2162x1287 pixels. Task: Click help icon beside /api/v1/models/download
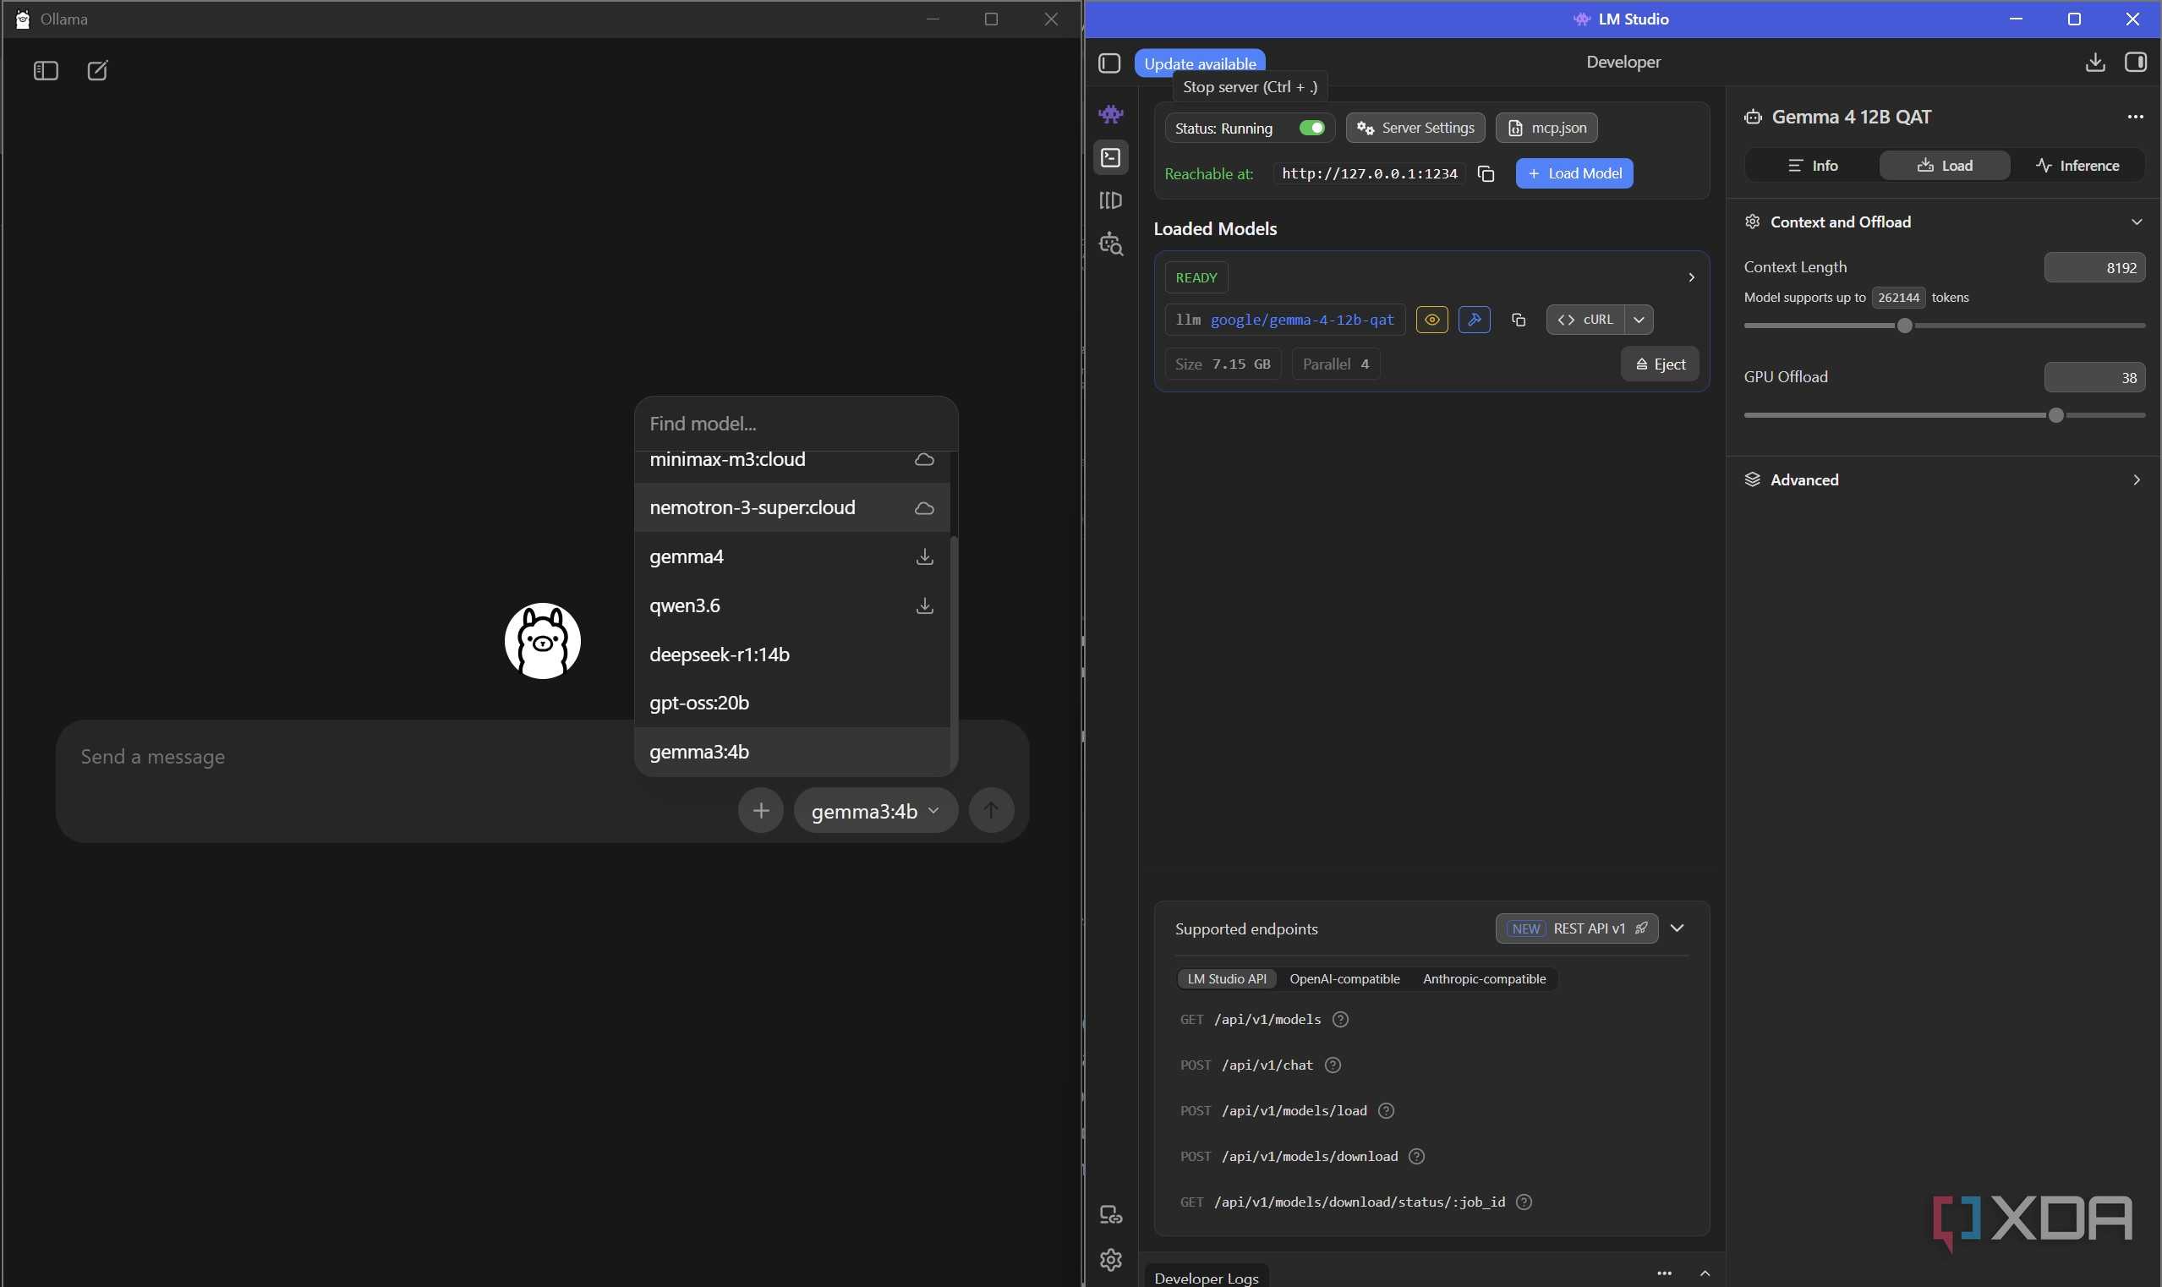tap(1416, 1157)
